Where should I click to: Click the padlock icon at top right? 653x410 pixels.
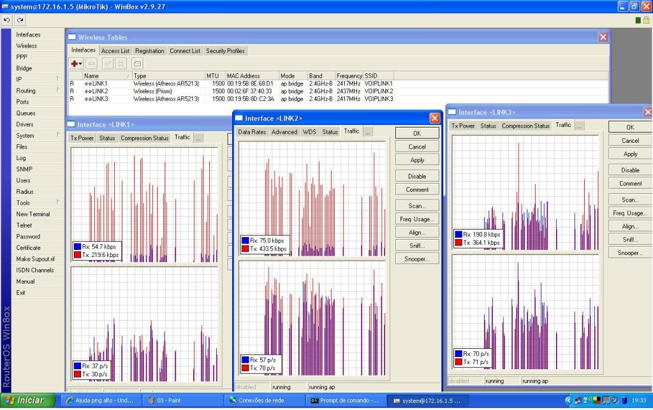647,20
